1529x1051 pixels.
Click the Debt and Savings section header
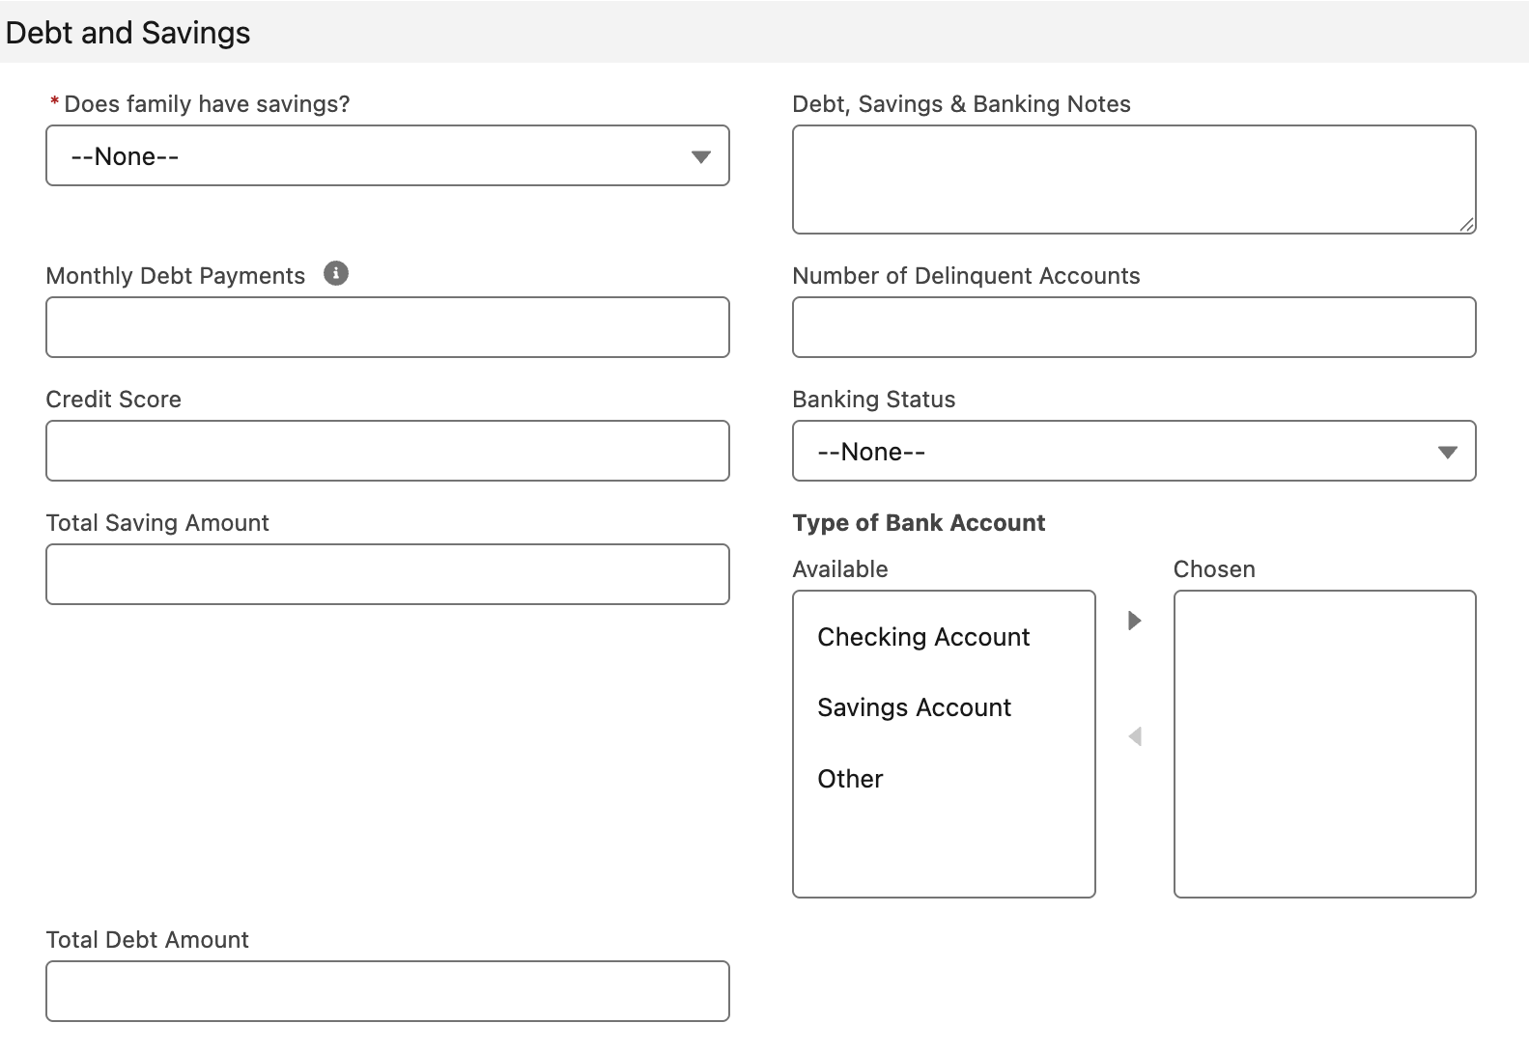pyautogui.click(x=127, y=33)
